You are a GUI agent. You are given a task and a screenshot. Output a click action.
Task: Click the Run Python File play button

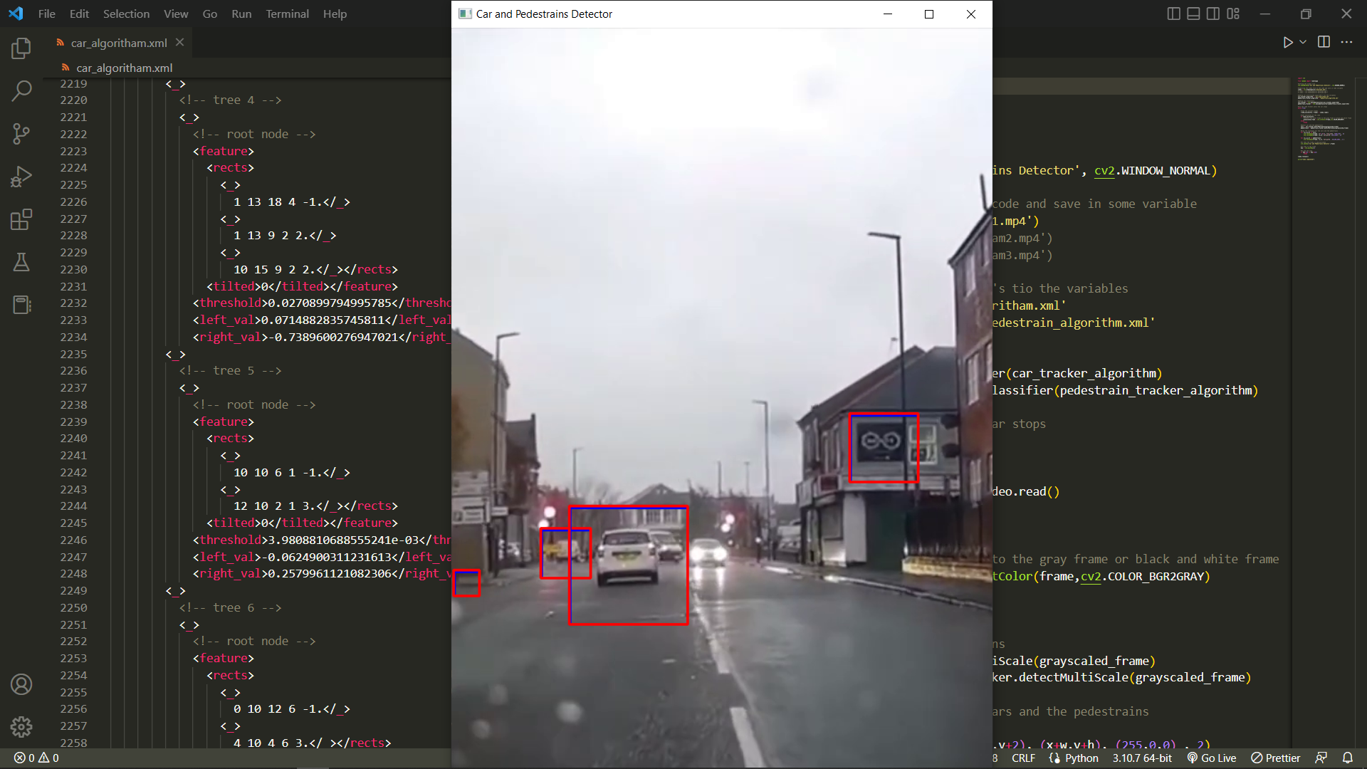coord(1287,42)
